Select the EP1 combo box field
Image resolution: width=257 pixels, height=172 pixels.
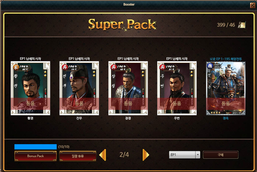[184, 155]
